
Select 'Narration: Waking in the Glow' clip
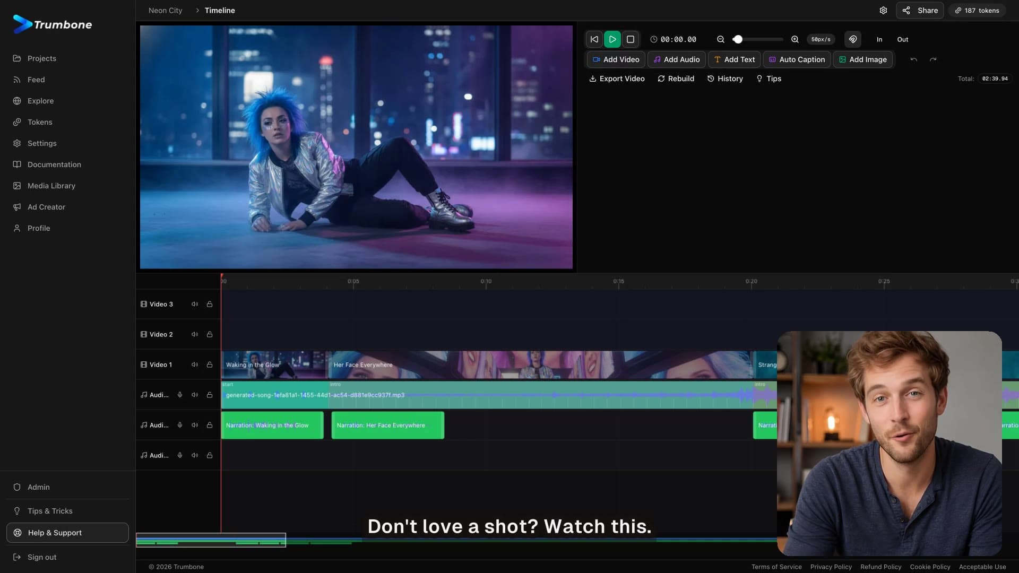coord(272,425)
